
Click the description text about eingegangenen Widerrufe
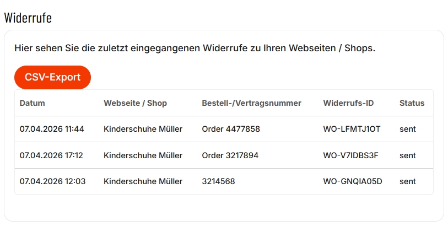coord(195,48)
